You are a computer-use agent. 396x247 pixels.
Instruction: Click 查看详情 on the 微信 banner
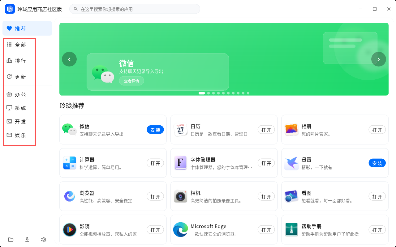131,81
